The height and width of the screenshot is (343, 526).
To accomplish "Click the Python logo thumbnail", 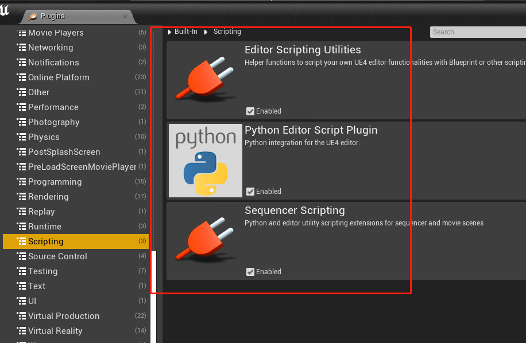I will pos(206,161).
